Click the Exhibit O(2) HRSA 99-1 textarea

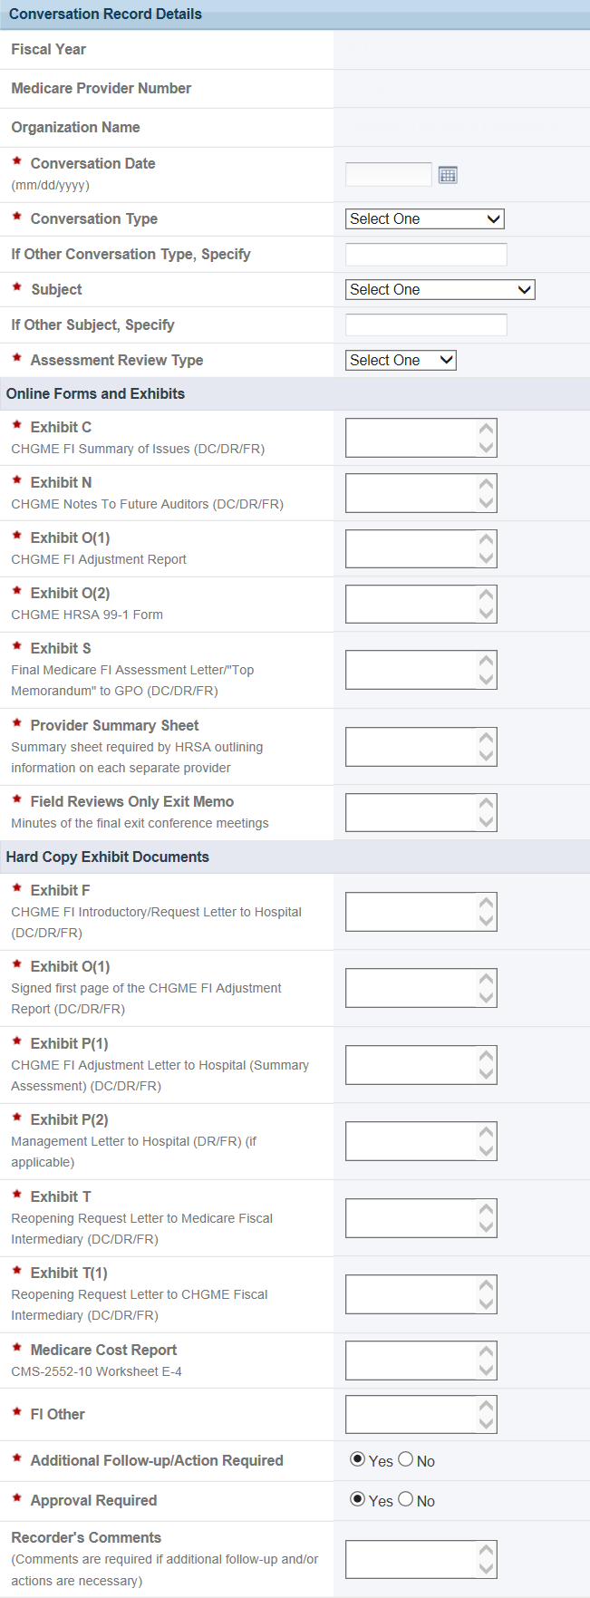tap(411, 604)
